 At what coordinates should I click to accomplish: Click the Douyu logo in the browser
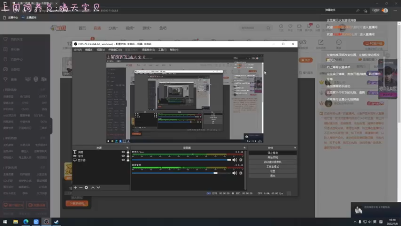pyautogui.click(x=59, y=28)
